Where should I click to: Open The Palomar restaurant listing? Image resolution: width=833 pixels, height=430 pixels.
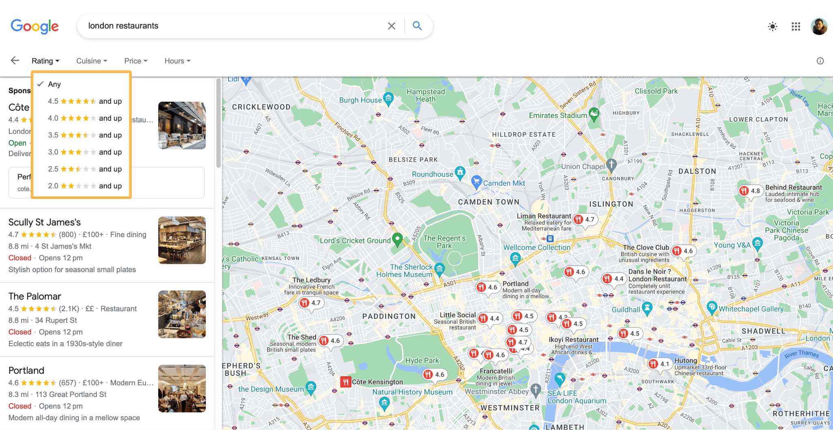point(35,296)
